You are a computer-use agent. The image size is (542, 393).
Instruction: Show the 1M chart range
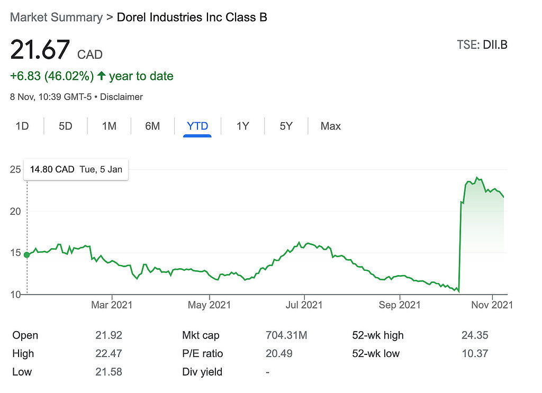coord(109,126)
